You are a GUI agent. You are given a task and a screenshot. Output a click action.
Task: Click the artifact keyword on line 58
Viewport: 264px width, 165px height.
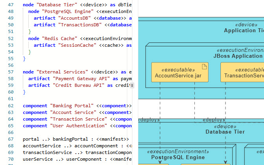click(39, 79)
